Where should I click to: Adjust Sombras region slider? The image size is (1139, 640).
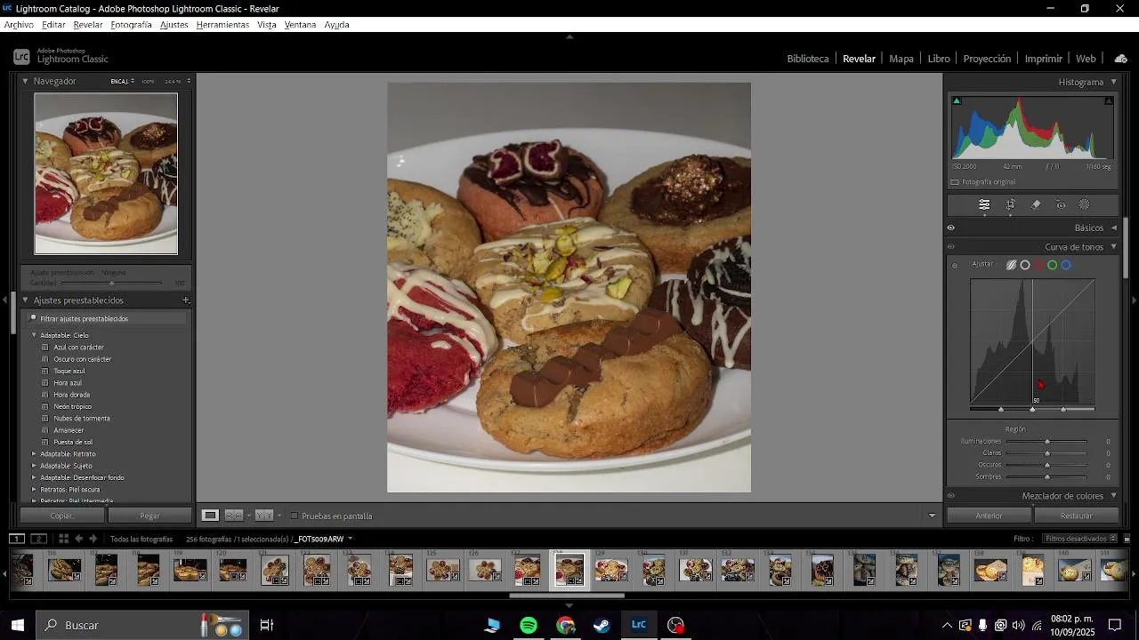1047,477
